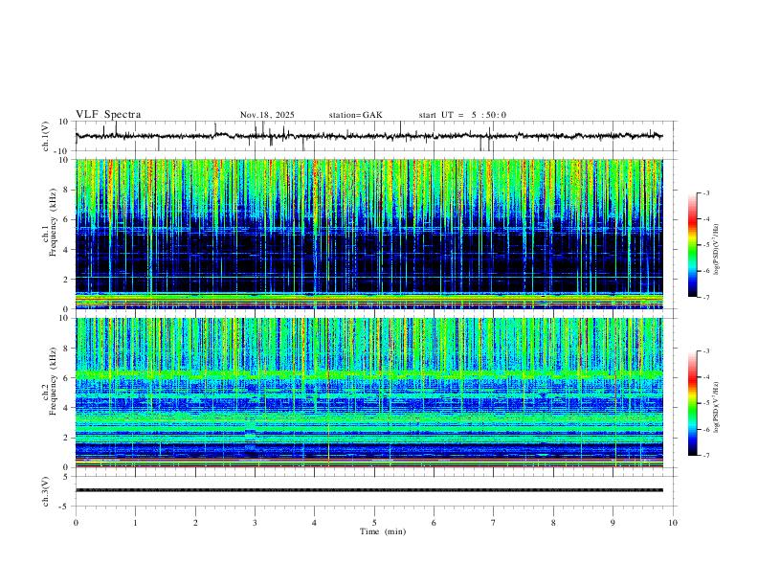The width and height of the screenshot is (758, 586).
Task: Click the "-4" tick on ch.1 colorbar
Action: coord(705,219)
